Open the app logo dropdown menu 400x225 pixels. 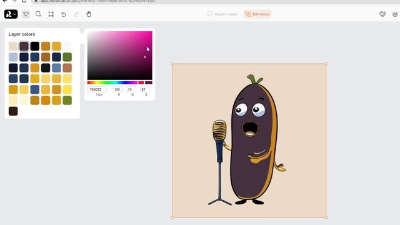11,14
